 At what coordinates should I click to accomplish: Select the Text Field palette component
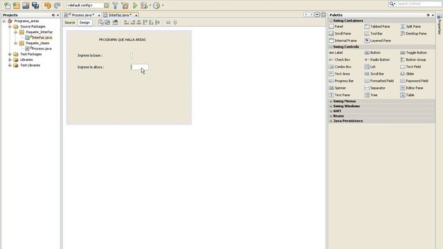(x=410, y=67)
